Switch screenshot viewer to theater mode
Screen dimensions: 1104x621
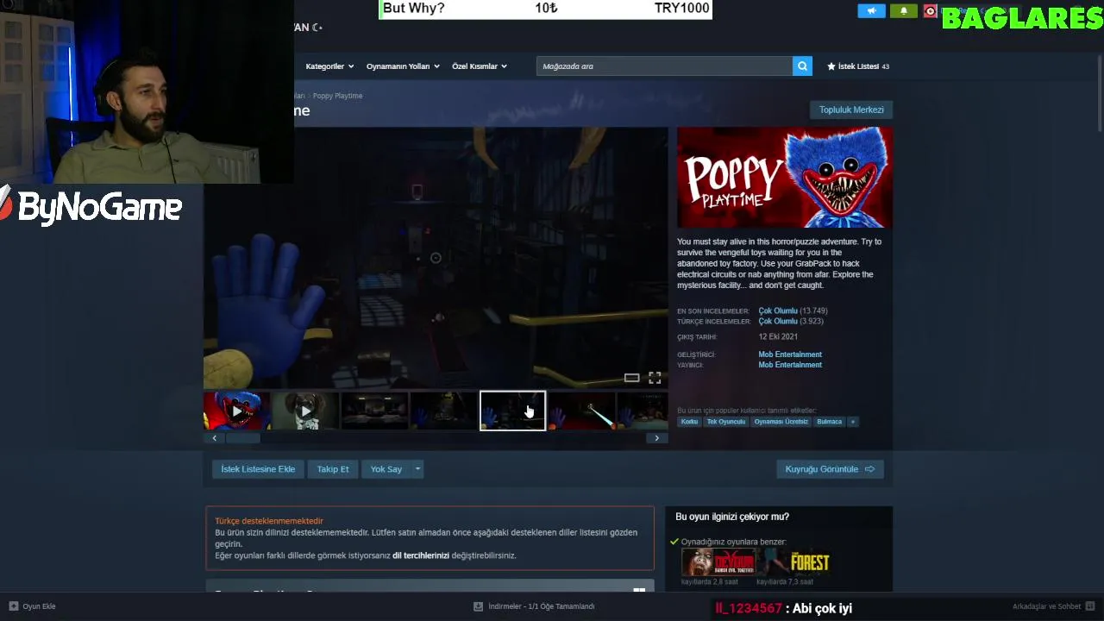pos(631,378)
